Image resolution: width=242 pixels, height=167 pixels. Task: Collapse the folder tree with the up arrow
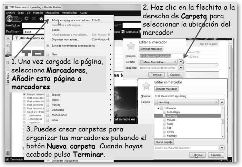222,102
